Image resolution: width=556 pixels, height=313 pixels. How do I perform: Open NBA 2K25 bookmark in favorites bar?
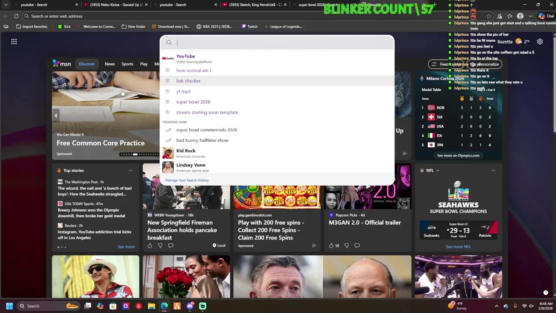(x=214, y=27)
